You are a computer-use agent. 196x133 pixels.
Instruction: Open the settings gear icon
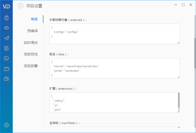coord(6,125)
